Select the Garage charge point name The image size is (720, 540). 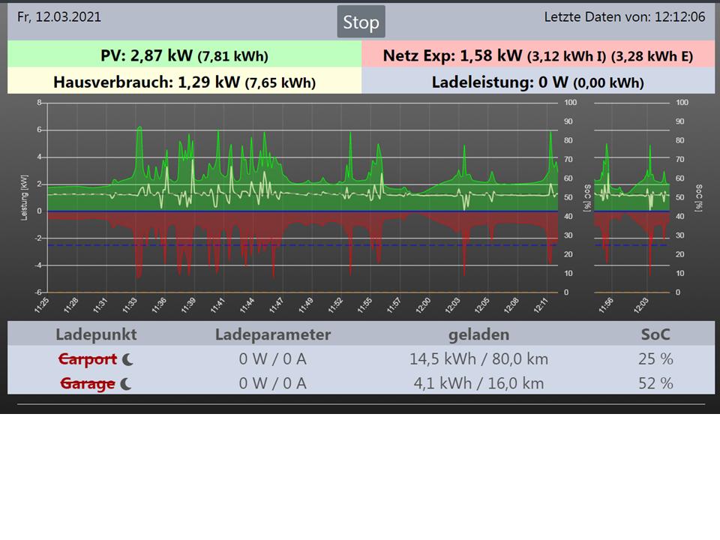click(x=88, y=383)
